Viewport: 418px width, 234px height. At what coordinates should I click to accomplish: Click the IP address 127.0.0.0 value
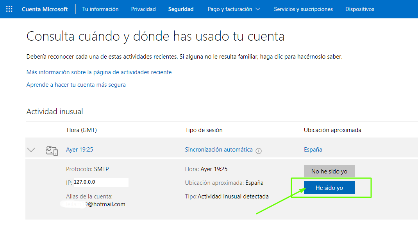point(85,182)
